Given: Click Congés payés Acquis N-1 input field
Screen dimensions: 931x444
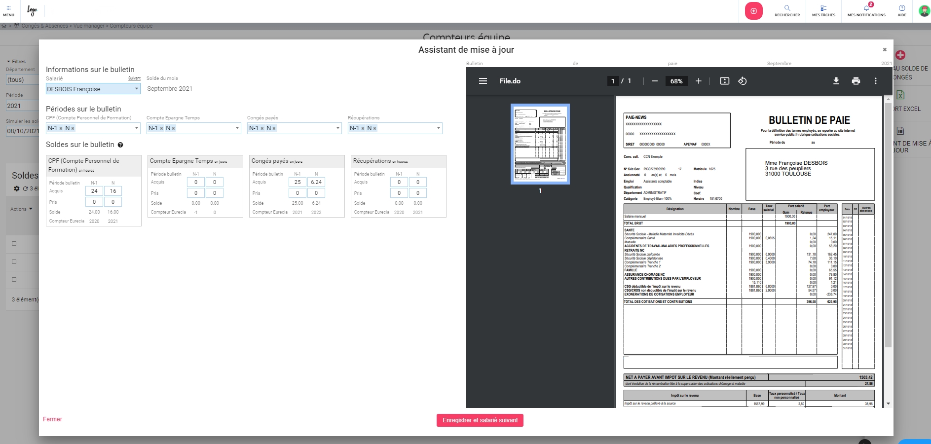Looking at the screenshot, I should 297,182.
